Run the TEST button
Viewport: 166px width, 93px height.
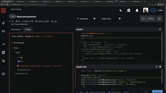click(146, 92)
